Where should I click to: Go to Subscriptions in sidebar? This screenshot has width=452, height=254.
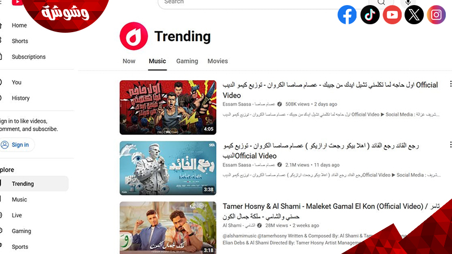[29, 57]
